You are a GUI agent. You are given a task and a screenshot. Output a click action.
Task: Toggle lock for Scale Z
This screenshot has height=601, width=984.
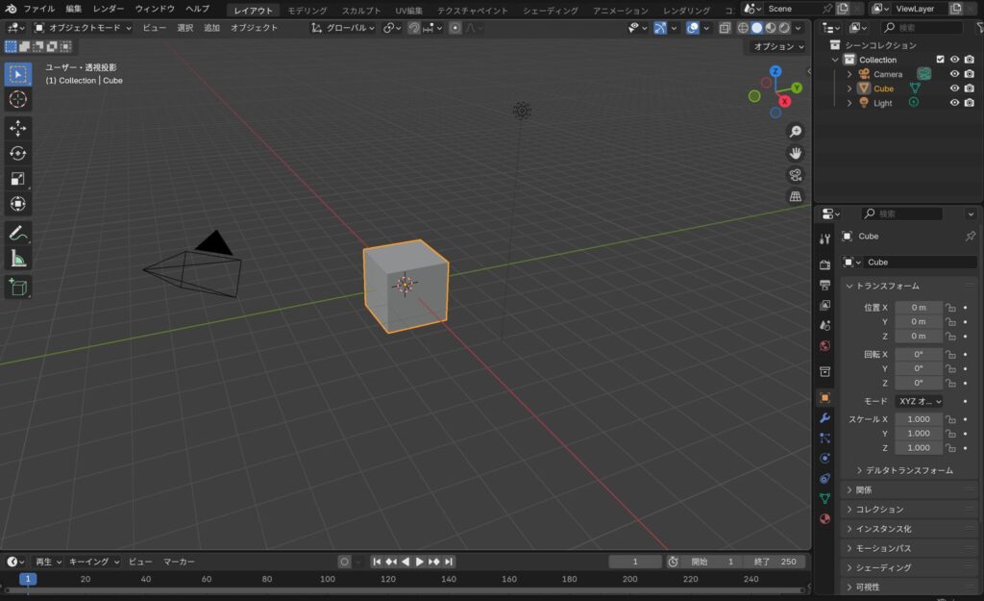(950, 448)
